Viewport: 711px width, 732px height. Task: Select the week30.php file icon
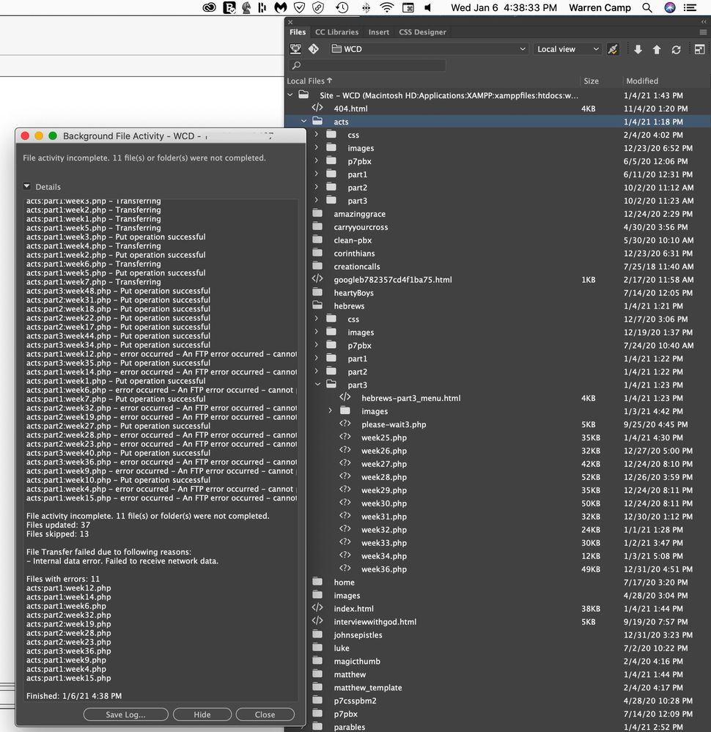345,503
